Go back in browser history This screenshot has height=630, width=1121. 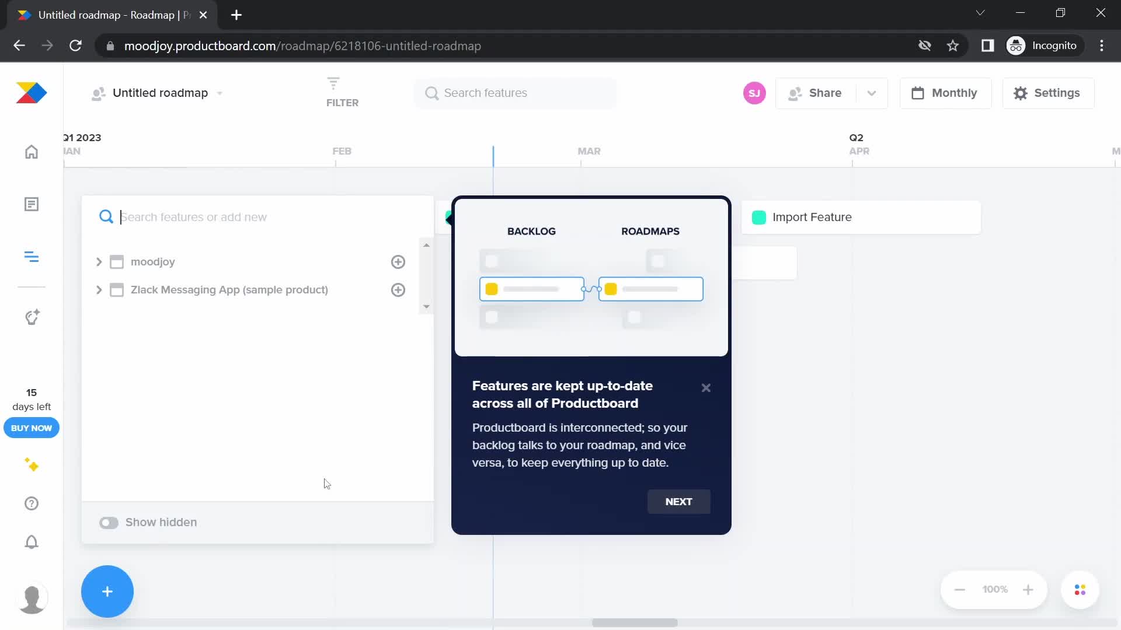pos(19,45)
